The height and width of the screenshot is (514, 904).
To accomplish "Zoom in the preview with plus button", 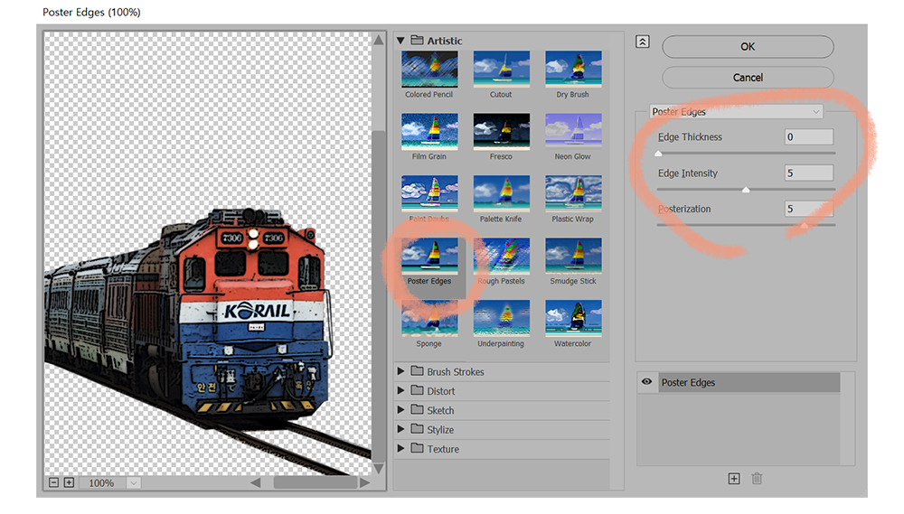I will (x=70, y=483).
